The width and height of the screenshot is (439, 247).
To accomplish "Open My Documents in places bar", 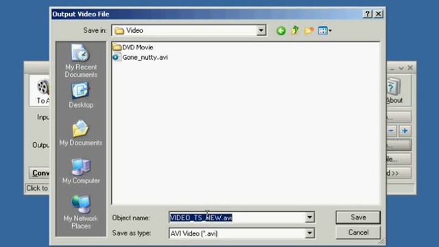I will pos(81,133).
